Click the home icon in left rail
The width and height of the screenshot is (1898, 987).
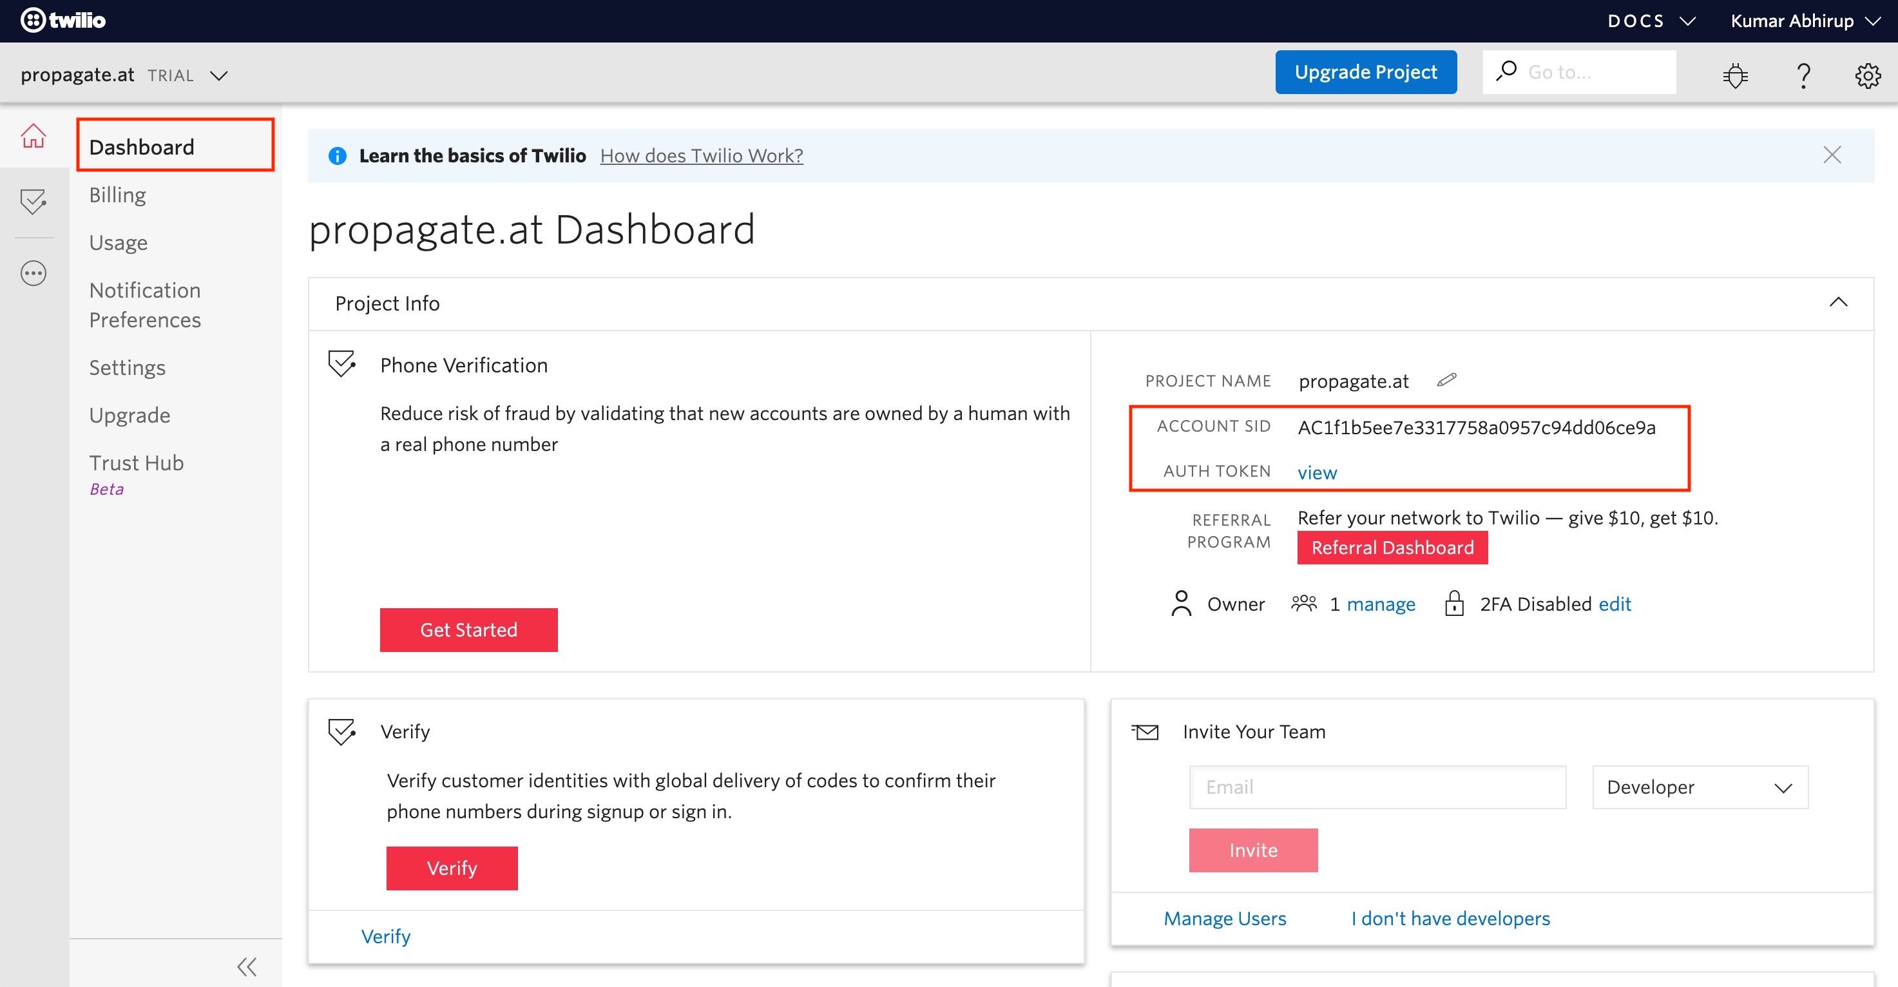tap(33, 137)
